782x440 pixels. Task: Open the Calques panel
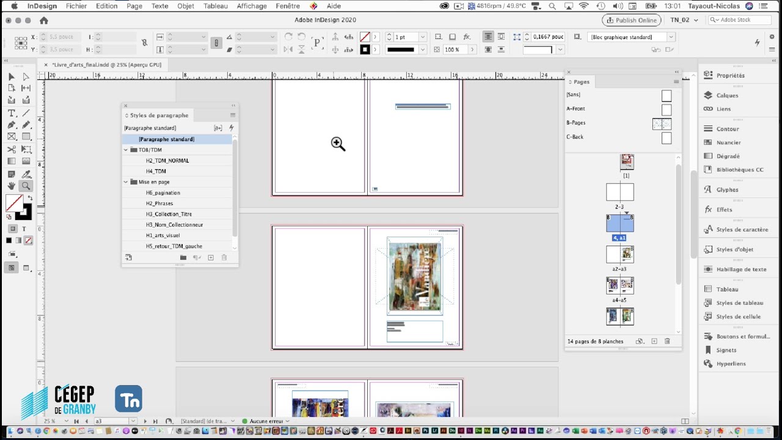(727, 95)
